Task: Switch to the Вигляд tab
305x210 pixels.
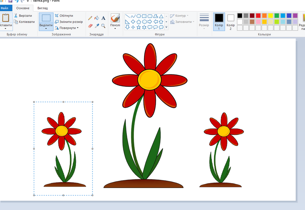Action: 43,8
